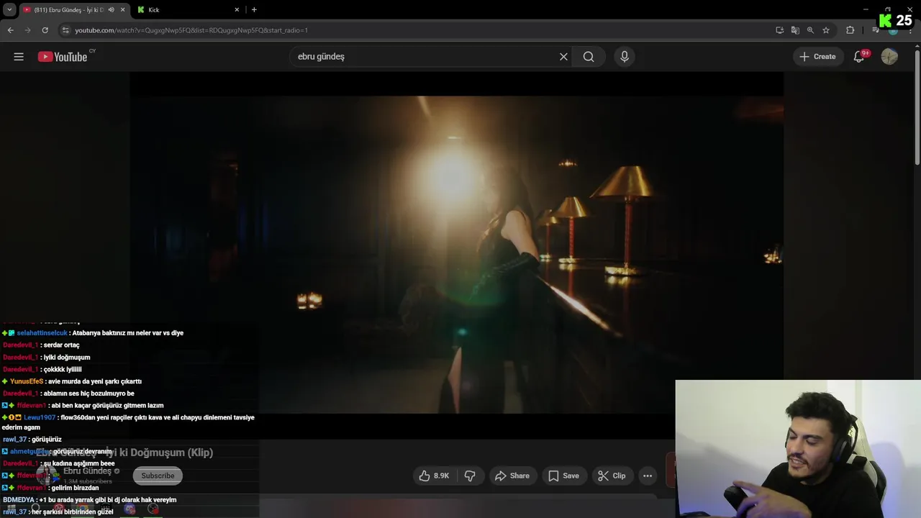921x518 pixels.
Task: Go back in browser history
Action: (x=10, y=30)
